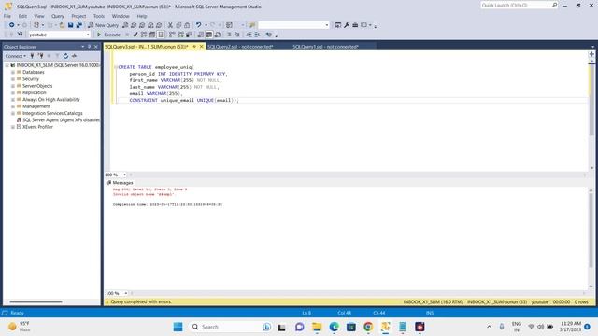Click the Analysis Services MDX Query icon
The height and width of the screenshot is (336, 598).
point(134,25)
